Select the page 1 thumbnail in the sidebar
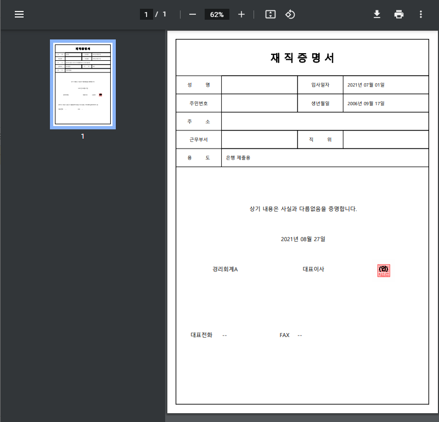This screenshot has width=439, height=422. point(83,84)
